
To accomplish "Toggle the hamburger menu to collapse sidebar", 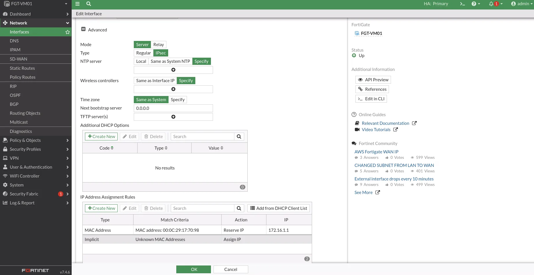I will point(77,4).
